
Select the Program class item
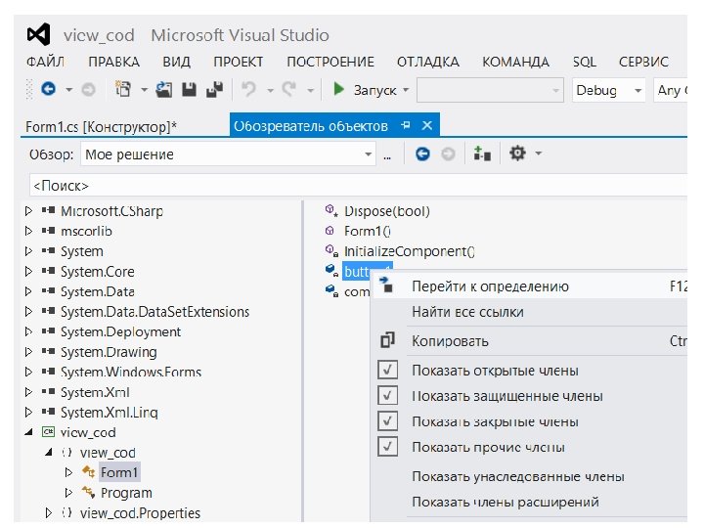click(126, 493)
